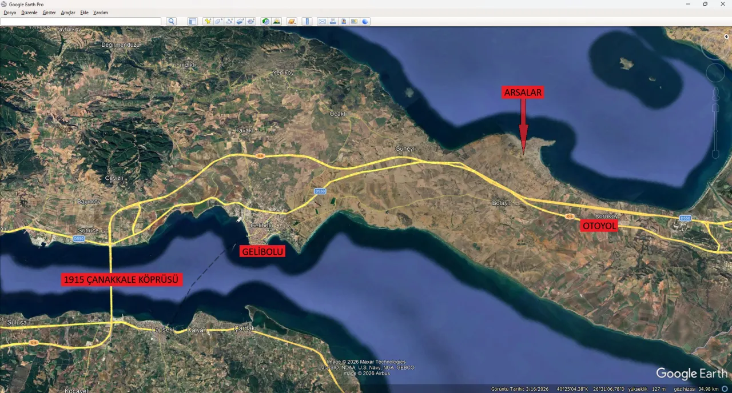Click the Suluca place label
Screen dimensions: 732x393
17,322
